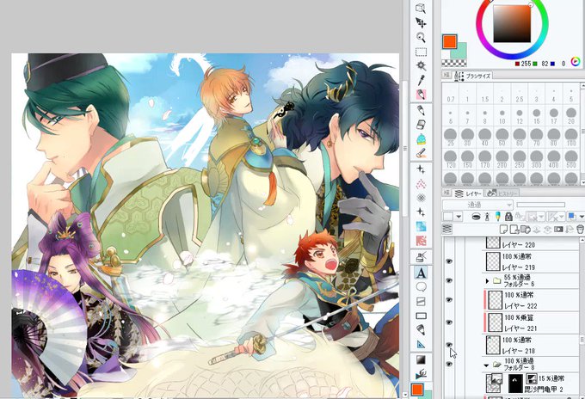Select the Zoom magnifier tool
This screenshot has width=585, height=399.
(x=421, y=37)
